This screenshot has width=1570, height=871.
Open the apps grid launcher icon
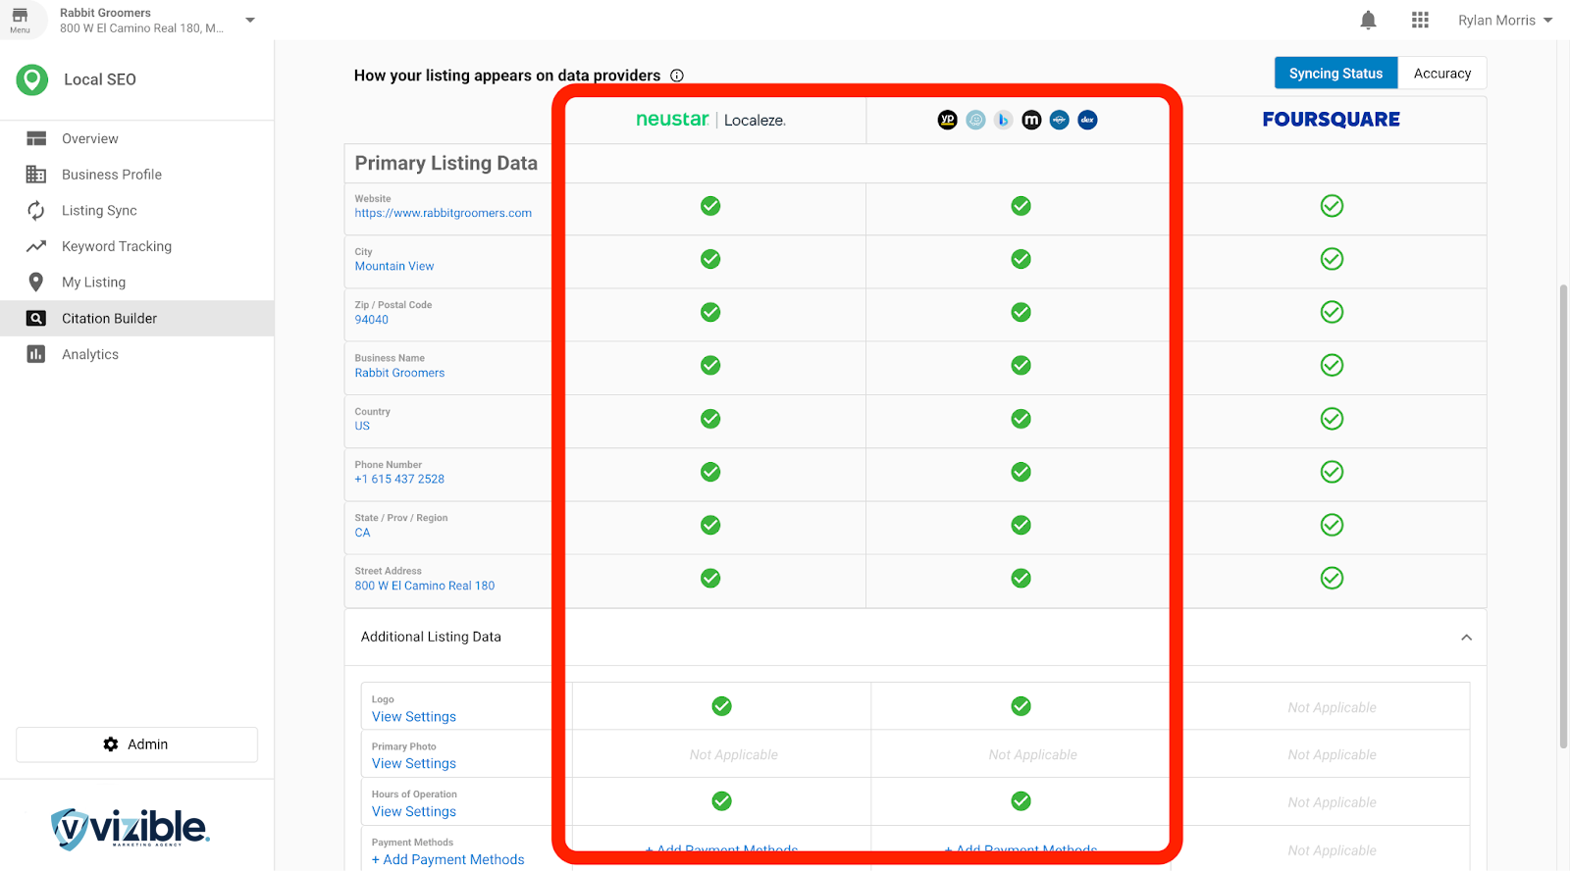1420,21
